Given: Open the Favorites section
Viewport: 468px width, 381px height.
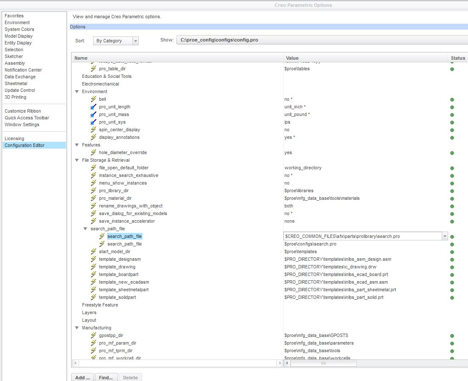Looking at the screenshot, I should [x=14, y=16].
